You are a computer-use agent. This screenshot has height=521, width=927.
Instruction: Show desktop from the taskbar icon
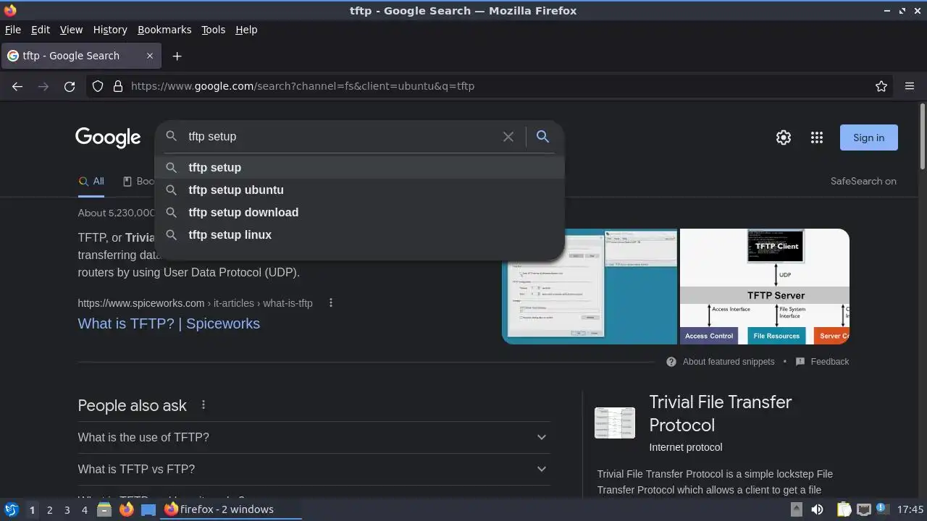click(148, 509)
